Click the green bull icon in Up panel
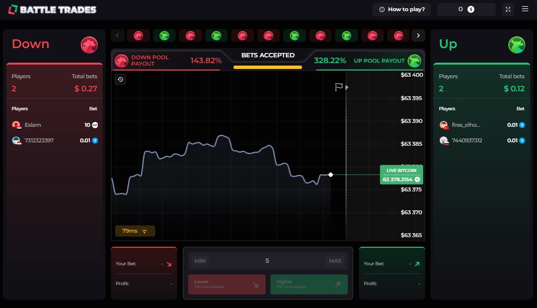 [517, 45]
